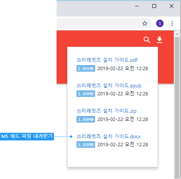The height and width of the screenshot is (179, 181).
Task: Download 쓰리래빗츠 설치 가이드.zip
Action: pyautogui.click(x=106, y=111)
